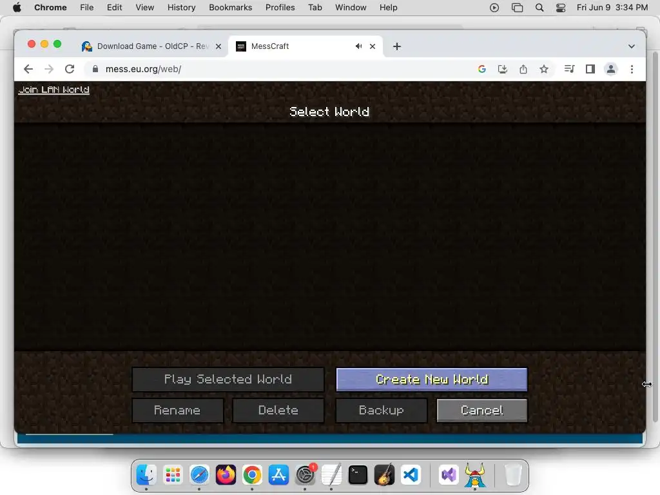Click the Cancel button

click(482, 411)
